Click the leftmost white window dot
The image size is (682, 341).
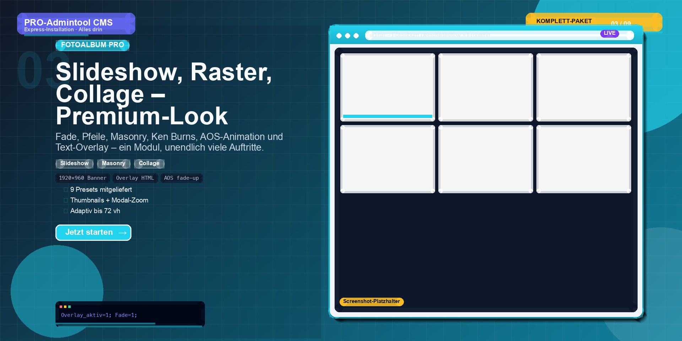339,36
